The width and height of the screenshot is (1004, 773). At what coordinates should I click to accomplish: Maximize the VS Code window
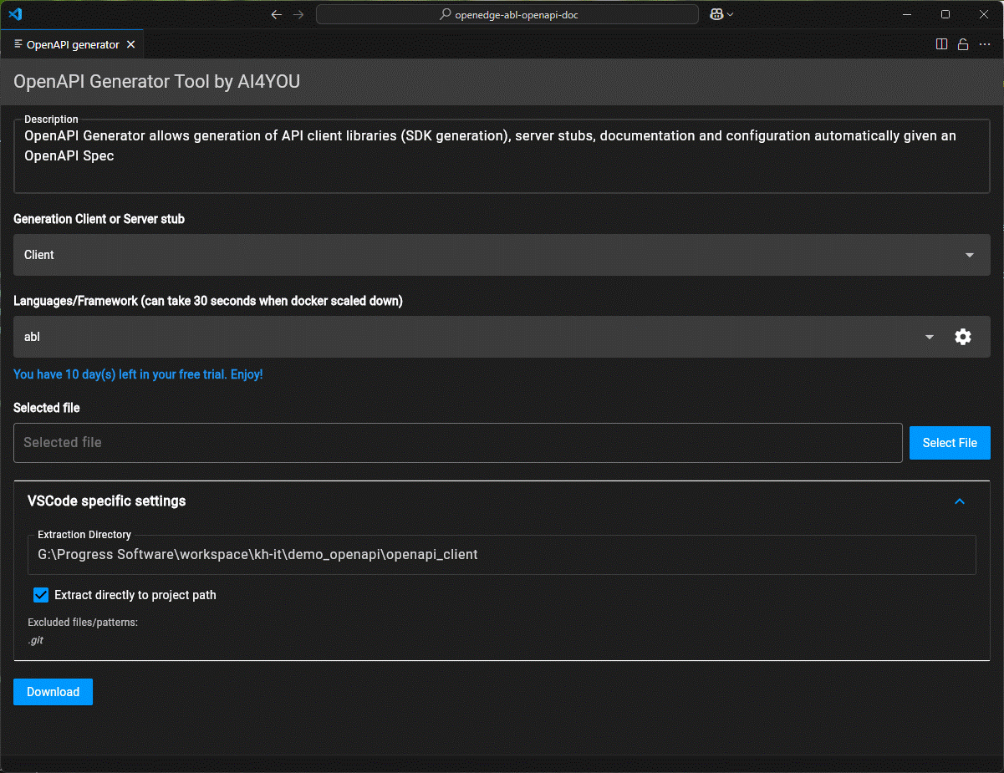coord(945,14)
